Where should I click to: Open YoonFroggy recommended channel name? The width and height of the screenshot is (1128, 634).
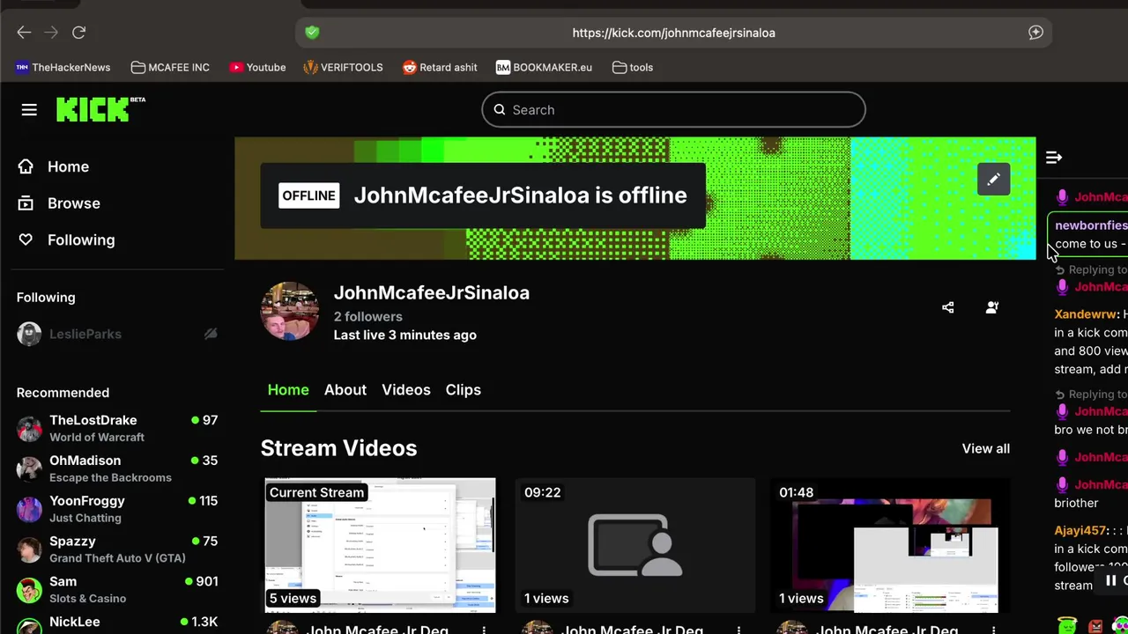click(87, 501)
